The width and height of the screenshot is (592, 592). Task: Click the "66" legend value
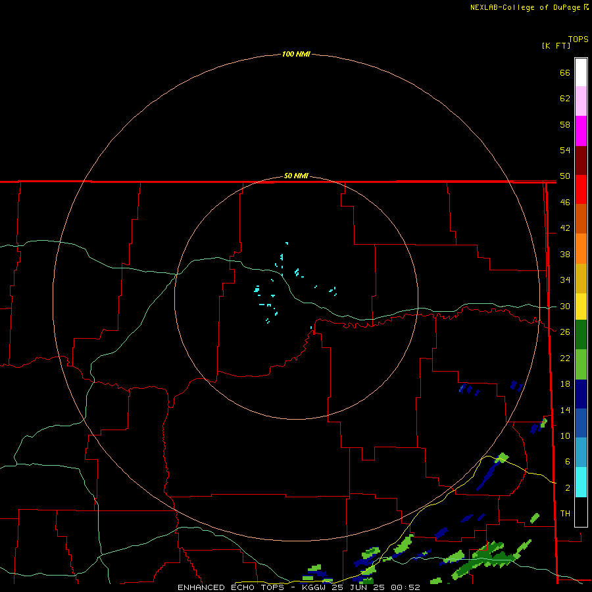[x=565, y=73]
